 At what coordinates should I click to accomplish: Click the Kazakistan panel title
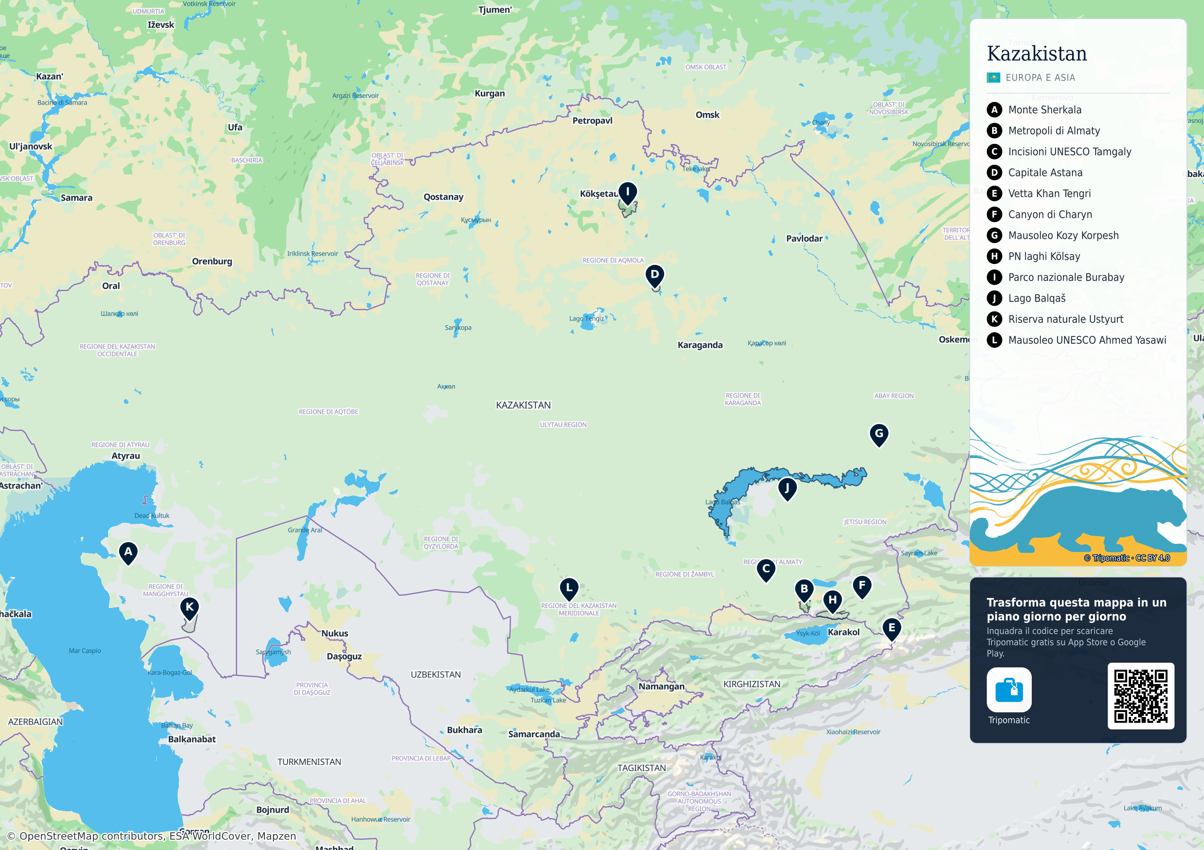click(x=1037, y=54)
